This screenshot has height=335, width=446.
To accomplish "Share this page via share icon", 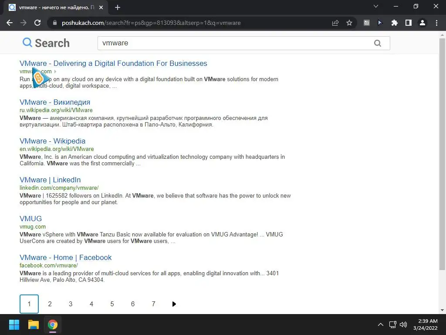I will tap(335, 23).
